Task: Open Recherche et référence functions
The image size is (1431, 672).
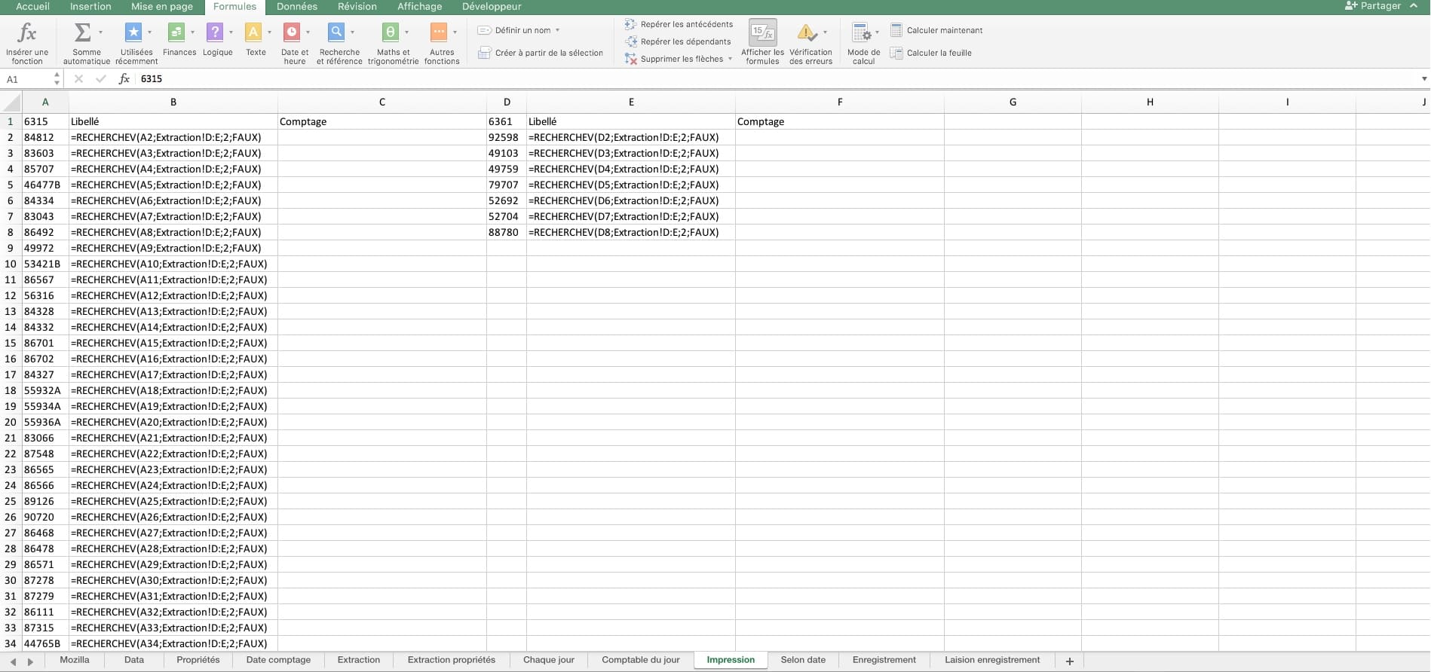Action: click(x=336, y=32)
